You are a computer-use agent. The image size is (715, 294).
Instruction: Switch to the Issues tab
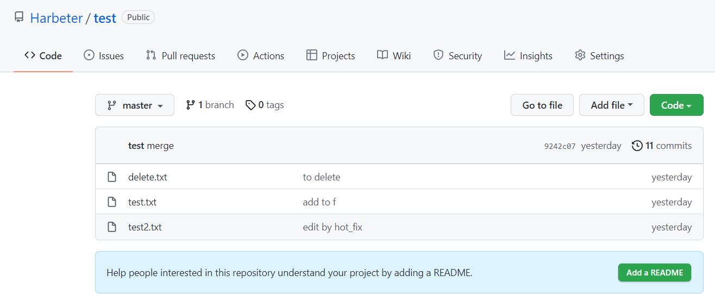103,55
